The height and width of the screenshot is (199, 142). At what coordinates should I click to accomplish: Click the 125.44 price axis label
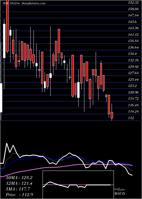coord(133,80)
